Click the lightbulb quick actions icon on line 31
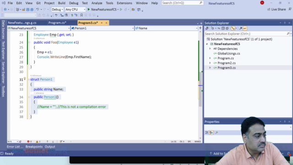 (x=25, y=79)
